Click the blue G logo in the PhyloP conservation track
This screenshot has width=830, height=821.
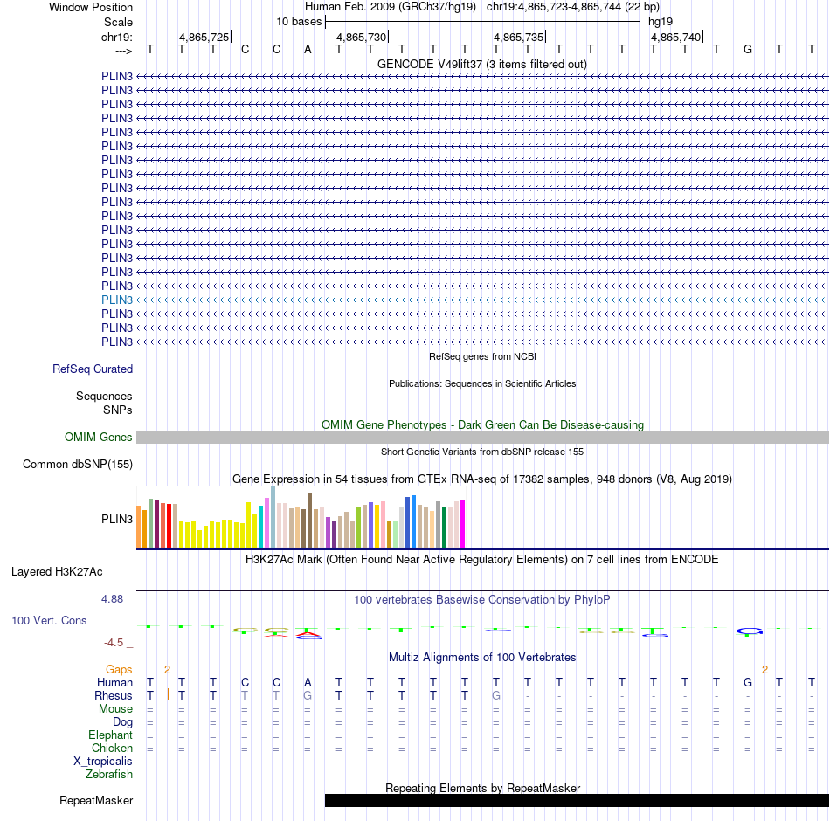[750, 631]
